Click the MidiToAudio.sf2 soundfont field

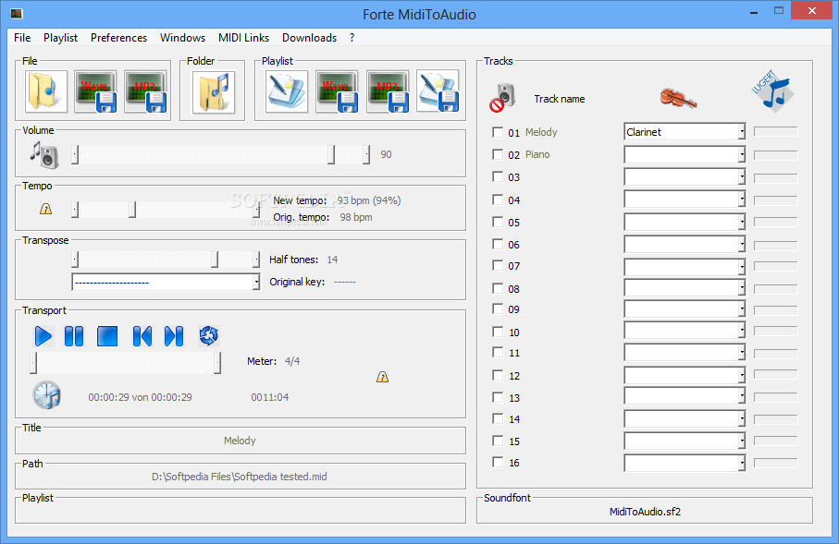pos(645,512)
